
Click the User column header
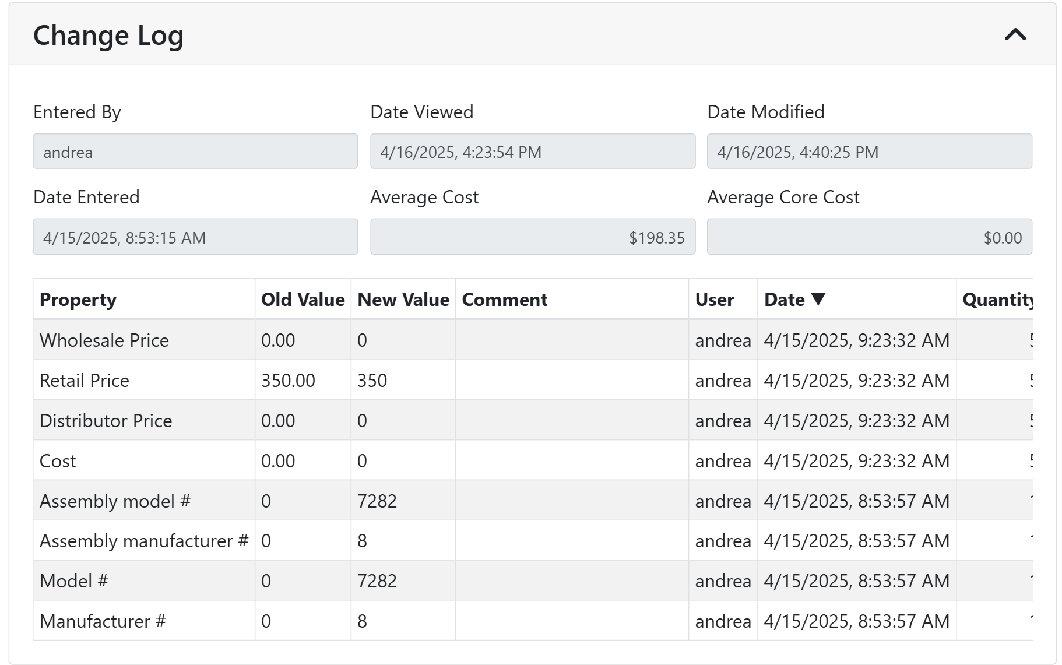coord(714,300)
